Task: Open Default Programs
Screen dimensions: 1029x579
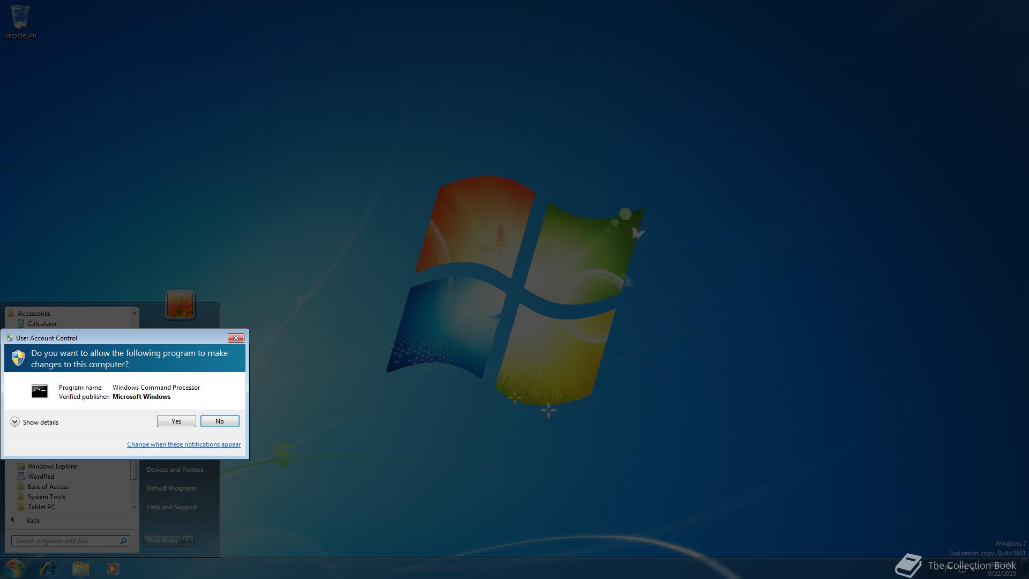Action: tap(171, 488)
